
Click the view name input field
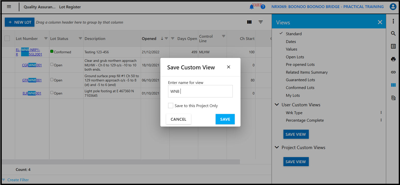click(x=200, y=91)
